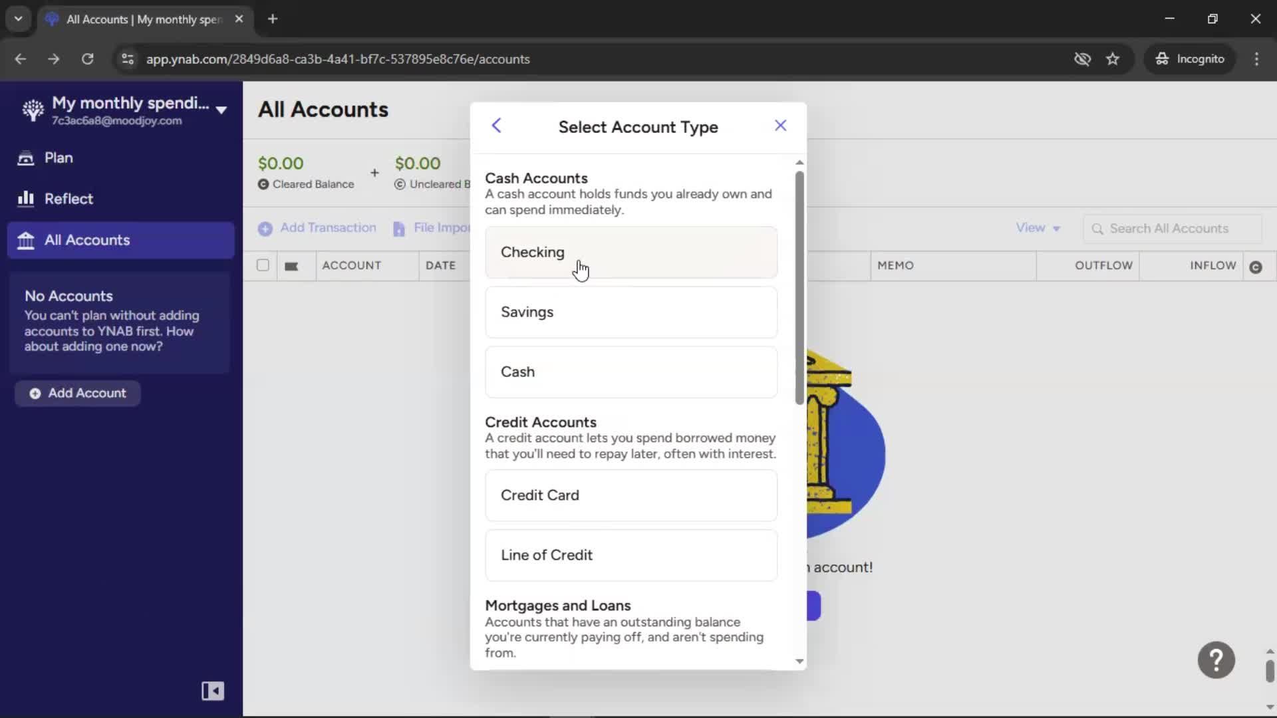Click the Uncleared Balance icon
The width and height of the screenshot is (1277, 718).
pos(400,184)
